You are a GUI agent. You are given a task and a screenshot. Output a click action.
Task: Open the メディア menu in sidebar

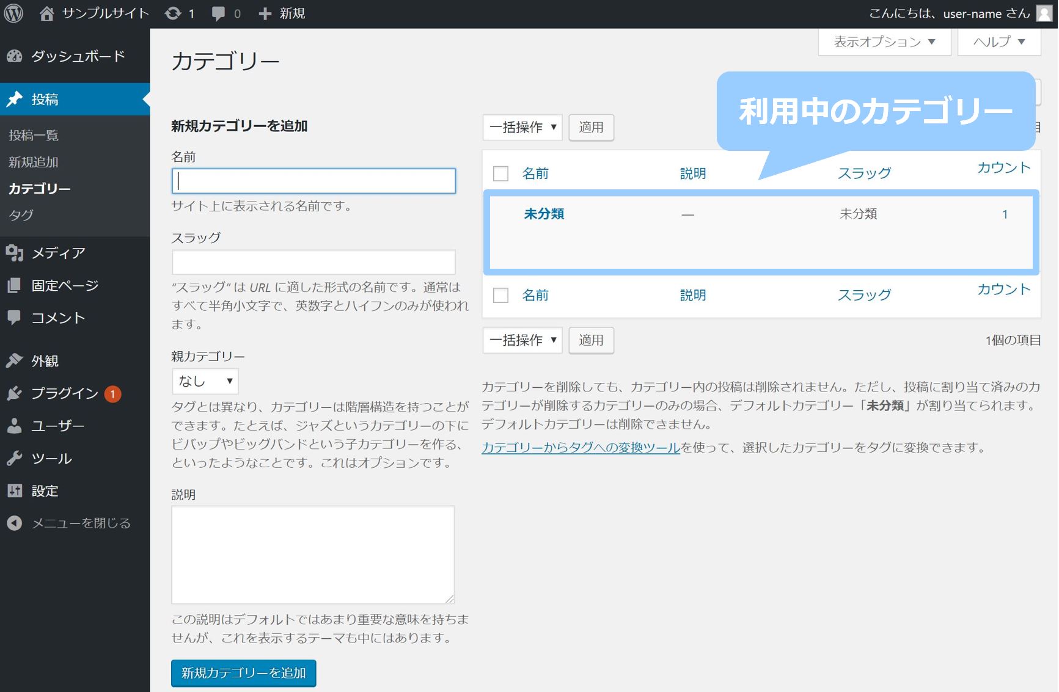click(x=58, y=253)
